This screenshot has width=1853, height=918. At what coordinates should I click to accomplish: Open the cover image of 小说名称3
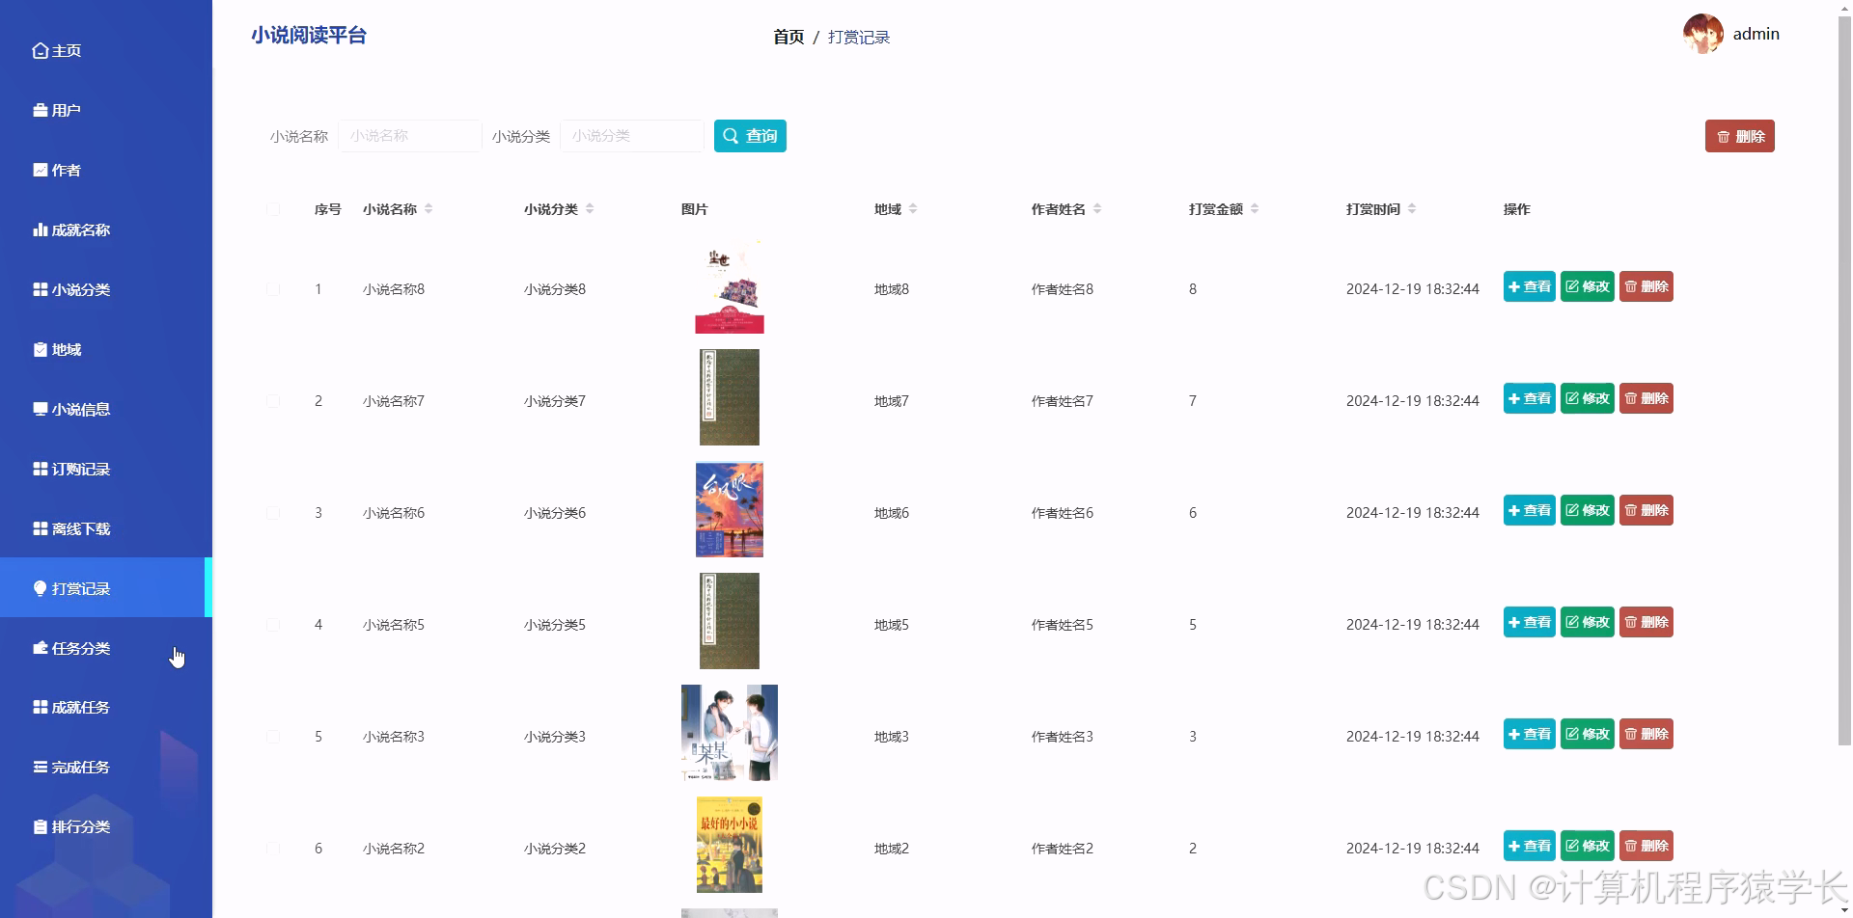tap(730, 733)
